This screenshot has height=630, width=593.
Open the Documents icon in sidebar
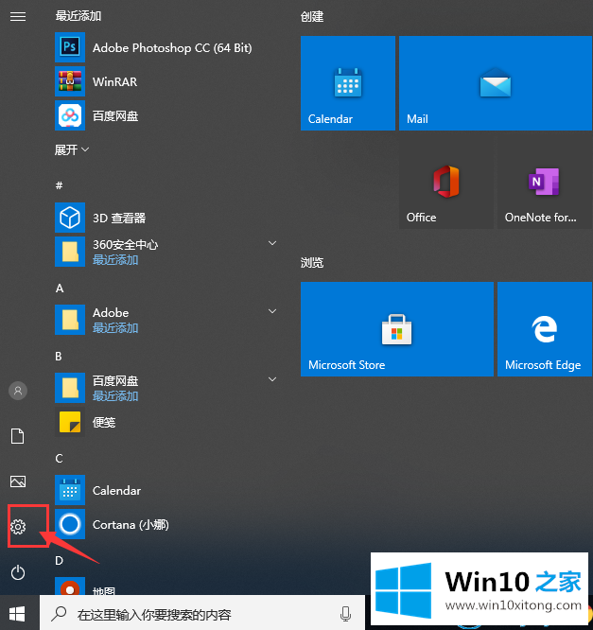coord(18,436)
